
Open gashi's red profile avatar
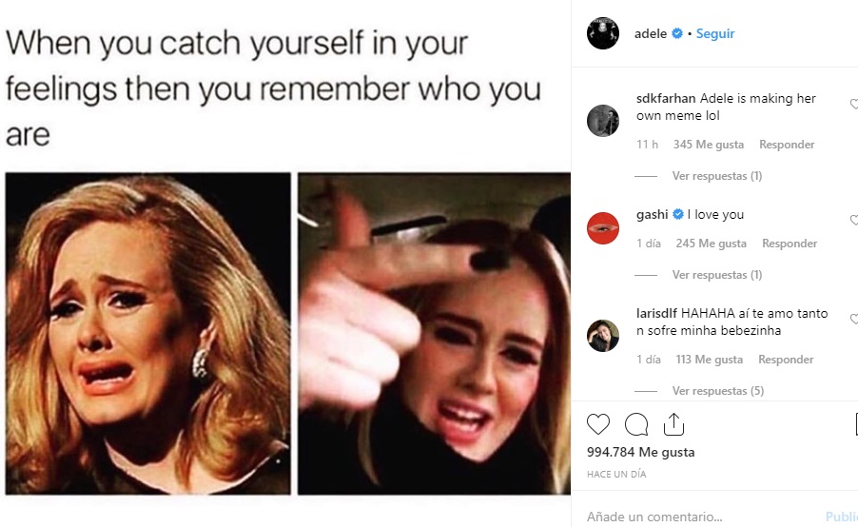click(x=602, y=228)
